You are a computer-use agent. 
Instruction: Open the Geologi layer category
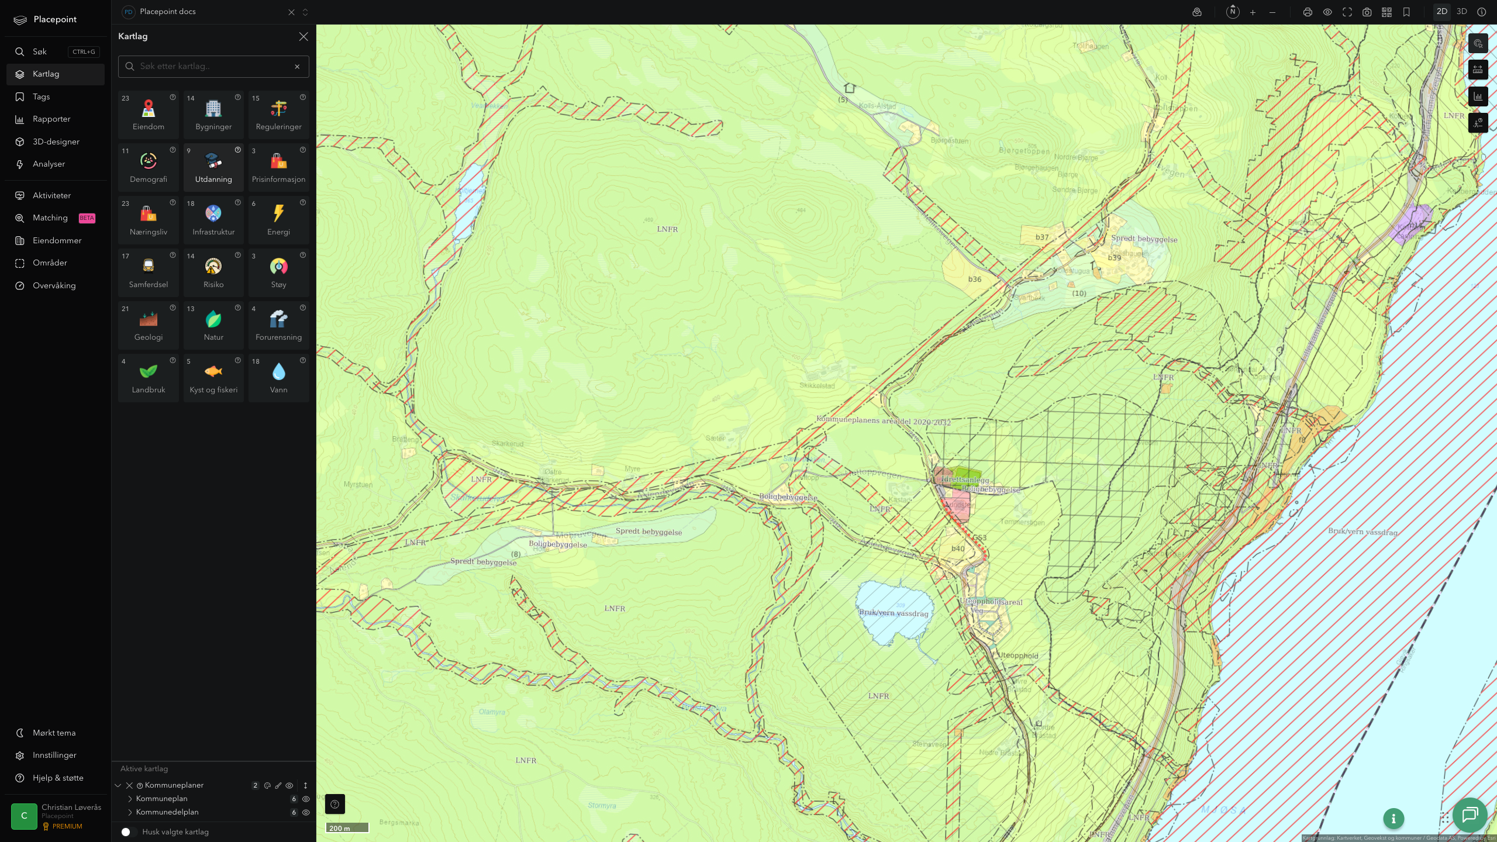point(149,325)
